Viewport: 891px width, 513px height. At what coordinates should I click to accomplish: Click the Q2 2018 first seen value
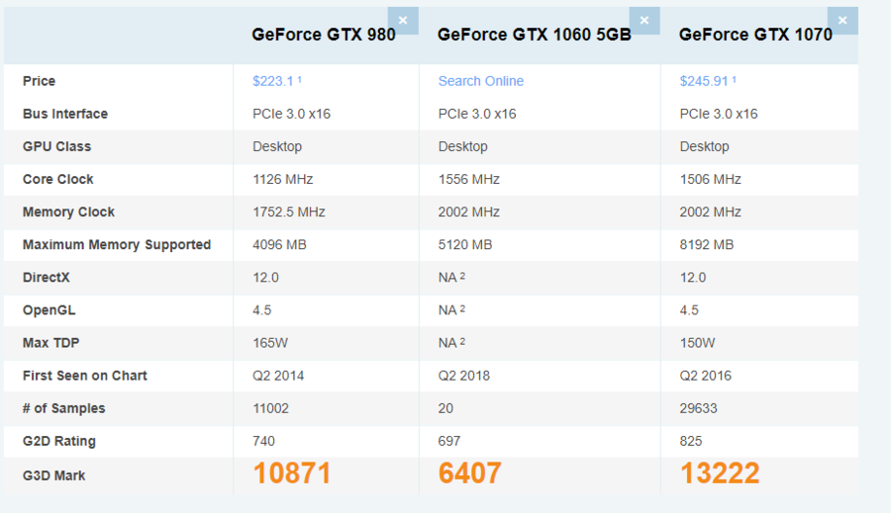click(464, 376)
